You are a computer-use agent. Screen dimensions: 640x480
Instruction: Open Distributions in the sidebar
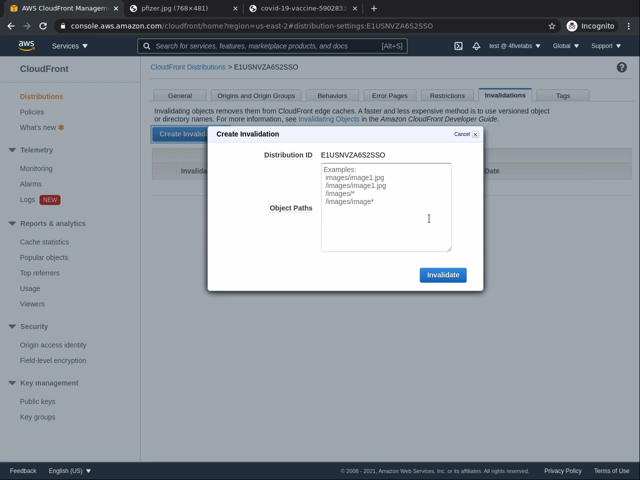[x=41, y=96]
